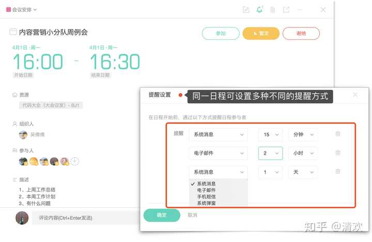372x242 pixels.
Task: Click the yellow 暂定 button
Action: [x=261, y=33]
